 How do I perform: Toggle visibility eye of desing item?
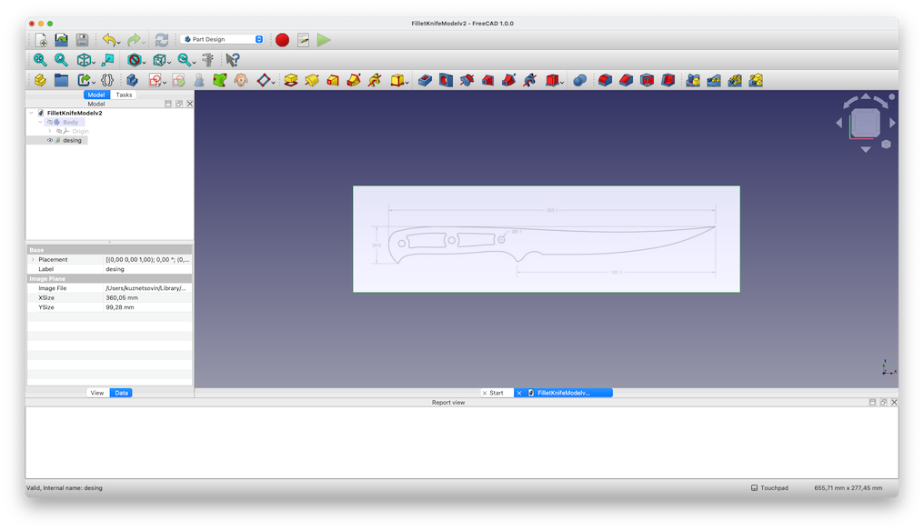[50, 140]
